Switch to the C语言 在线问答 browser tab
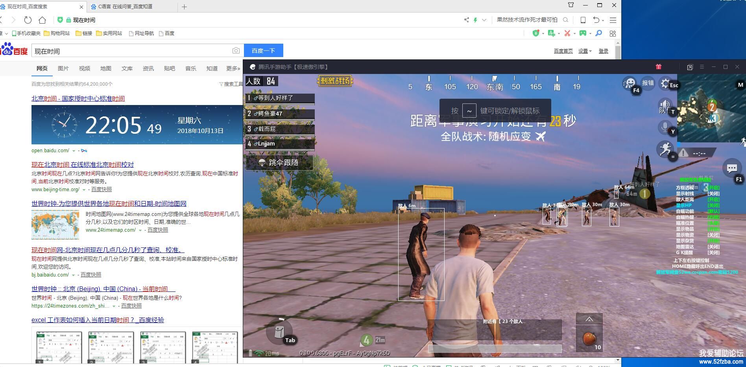 pyautogui.click(x=125, y=7)
